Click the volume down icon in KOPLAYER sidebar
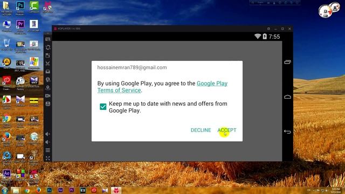The image size is (345, 194). [48, 142]
